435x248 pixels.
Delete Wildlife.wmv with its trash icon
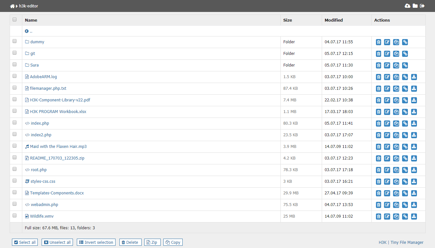click(x=378, y=216)
